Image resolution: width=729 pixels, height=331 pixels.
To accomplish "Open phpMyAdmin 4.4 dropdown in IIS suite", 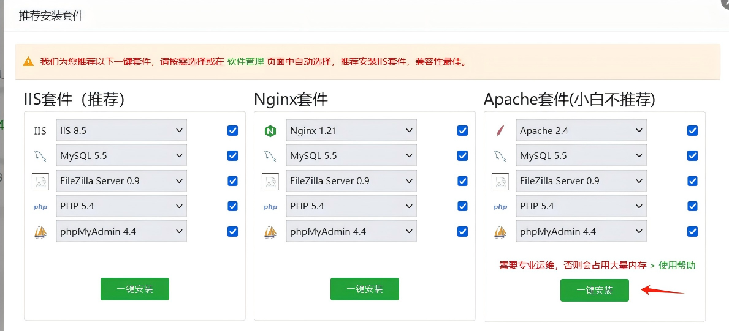I will tap(121, 231).
